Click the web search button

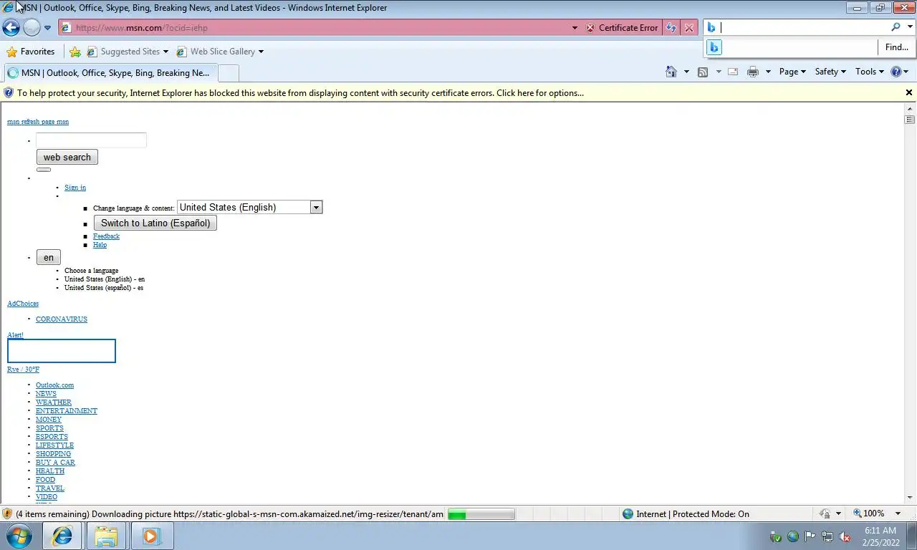pyautogui.click(x=67, y=158)
